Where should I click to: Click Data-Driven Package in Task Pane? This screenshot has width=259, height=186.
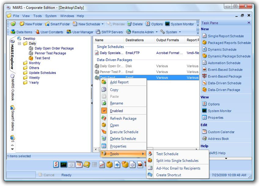(x=221, y=90)
